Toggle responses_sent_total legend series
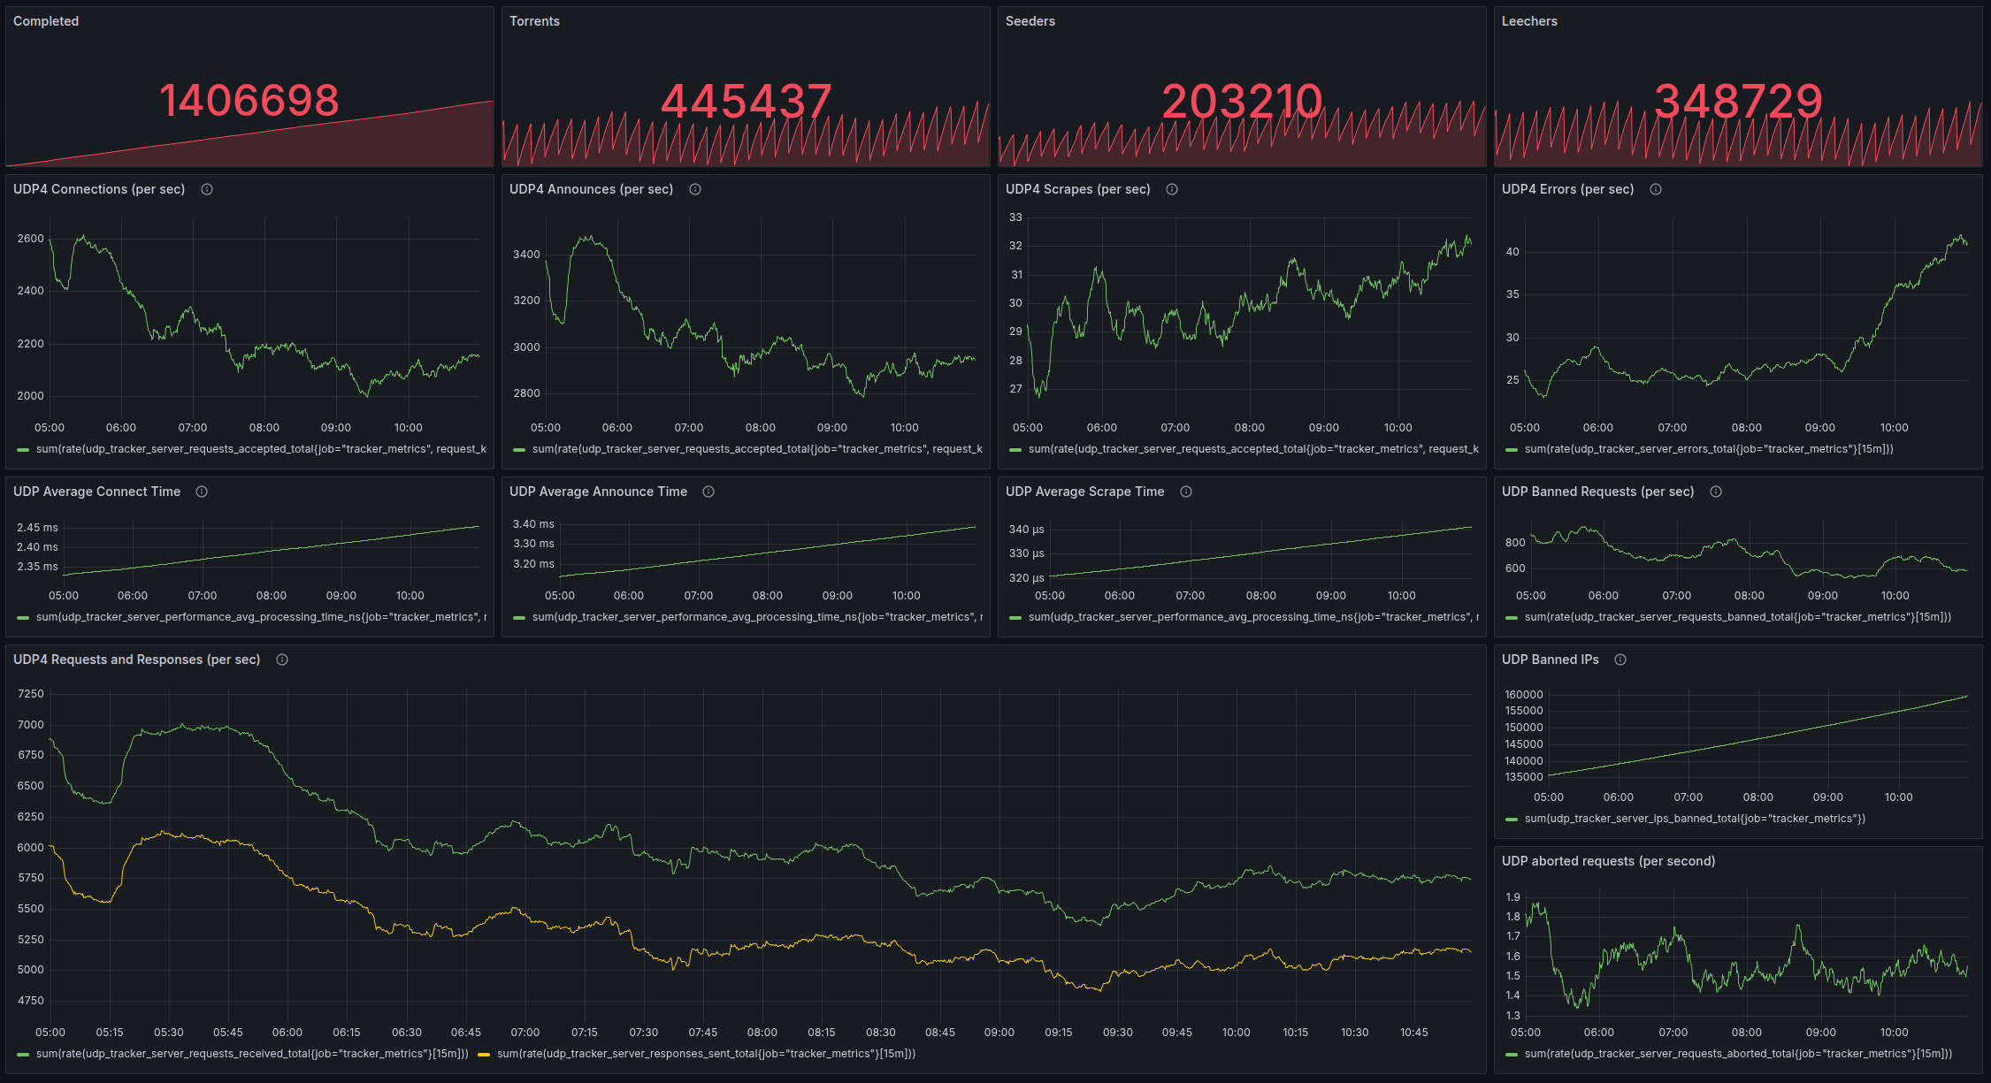1991x1083 pixels. 706,1054
